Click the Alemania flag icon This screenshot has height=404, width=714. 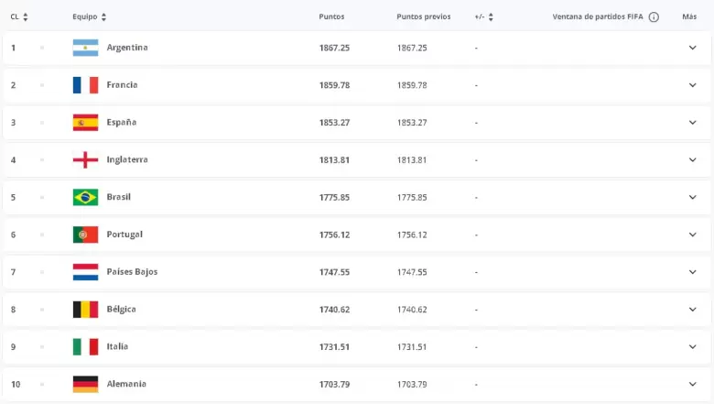86,384
